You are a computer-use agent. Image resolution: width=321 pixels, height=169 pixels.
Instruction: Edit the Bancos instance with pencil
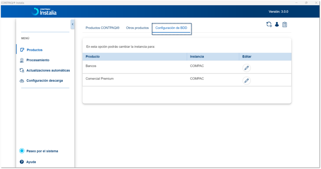246,68
